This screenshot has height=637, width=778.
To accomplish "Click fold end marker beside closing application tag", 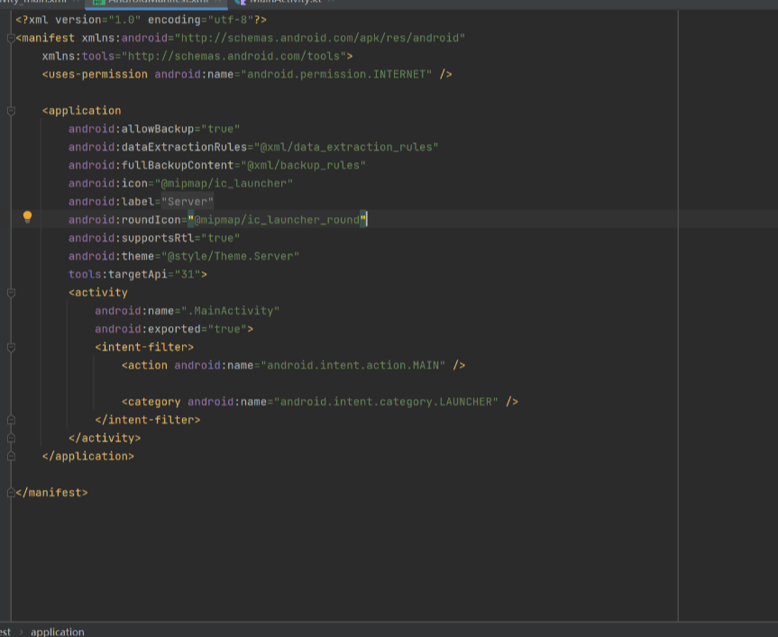I will [x=11, y=456].
